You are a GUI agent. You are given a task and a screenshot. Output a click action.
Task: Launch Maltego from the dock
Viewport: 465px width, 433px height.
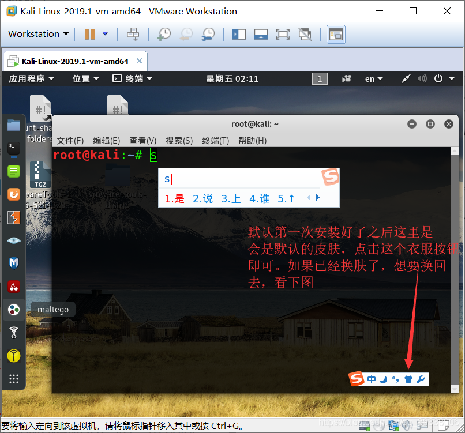(14, 310)
